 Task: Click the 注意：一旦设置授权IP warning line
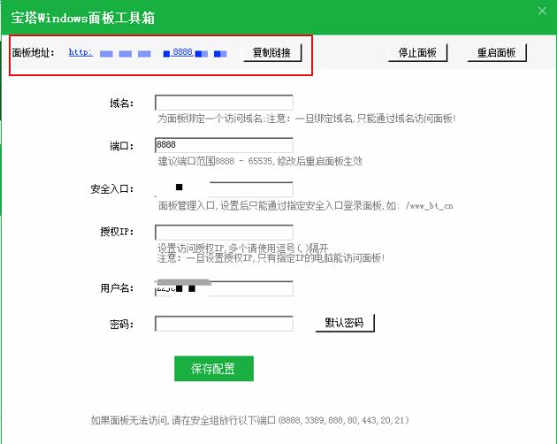pyautogui.click(x=271, y=257)
